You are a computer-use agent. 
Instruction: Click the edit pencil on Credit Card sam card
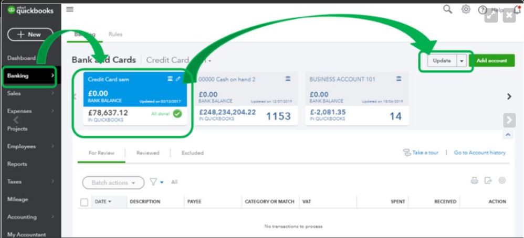pos(178,79)
